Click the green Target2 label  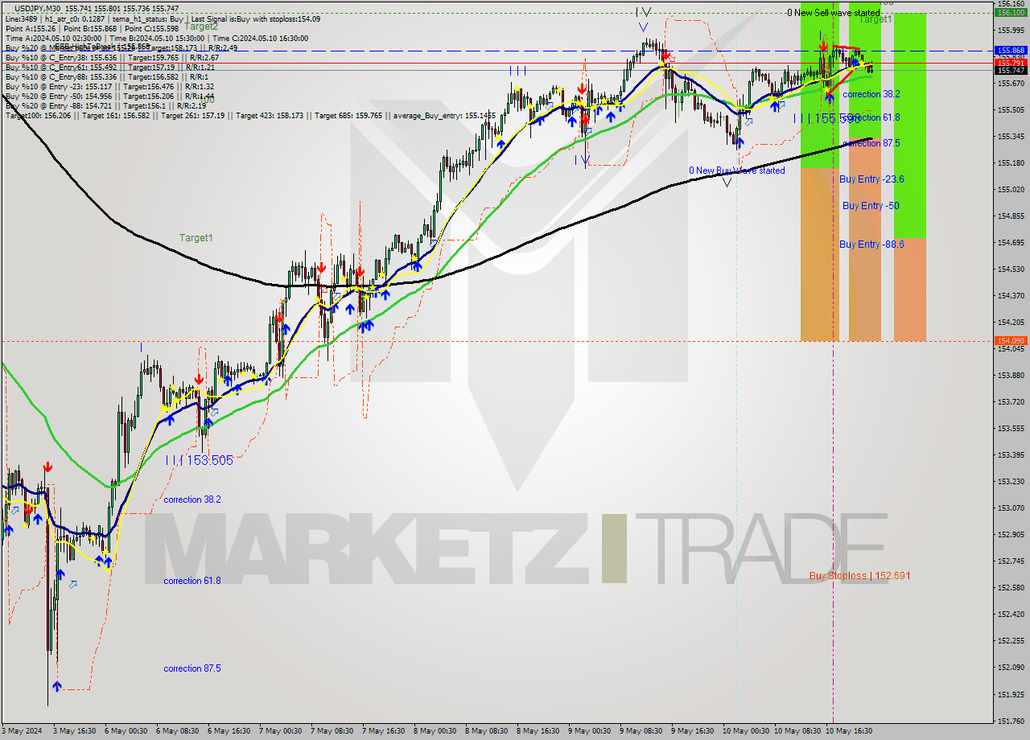pos(201,26)
